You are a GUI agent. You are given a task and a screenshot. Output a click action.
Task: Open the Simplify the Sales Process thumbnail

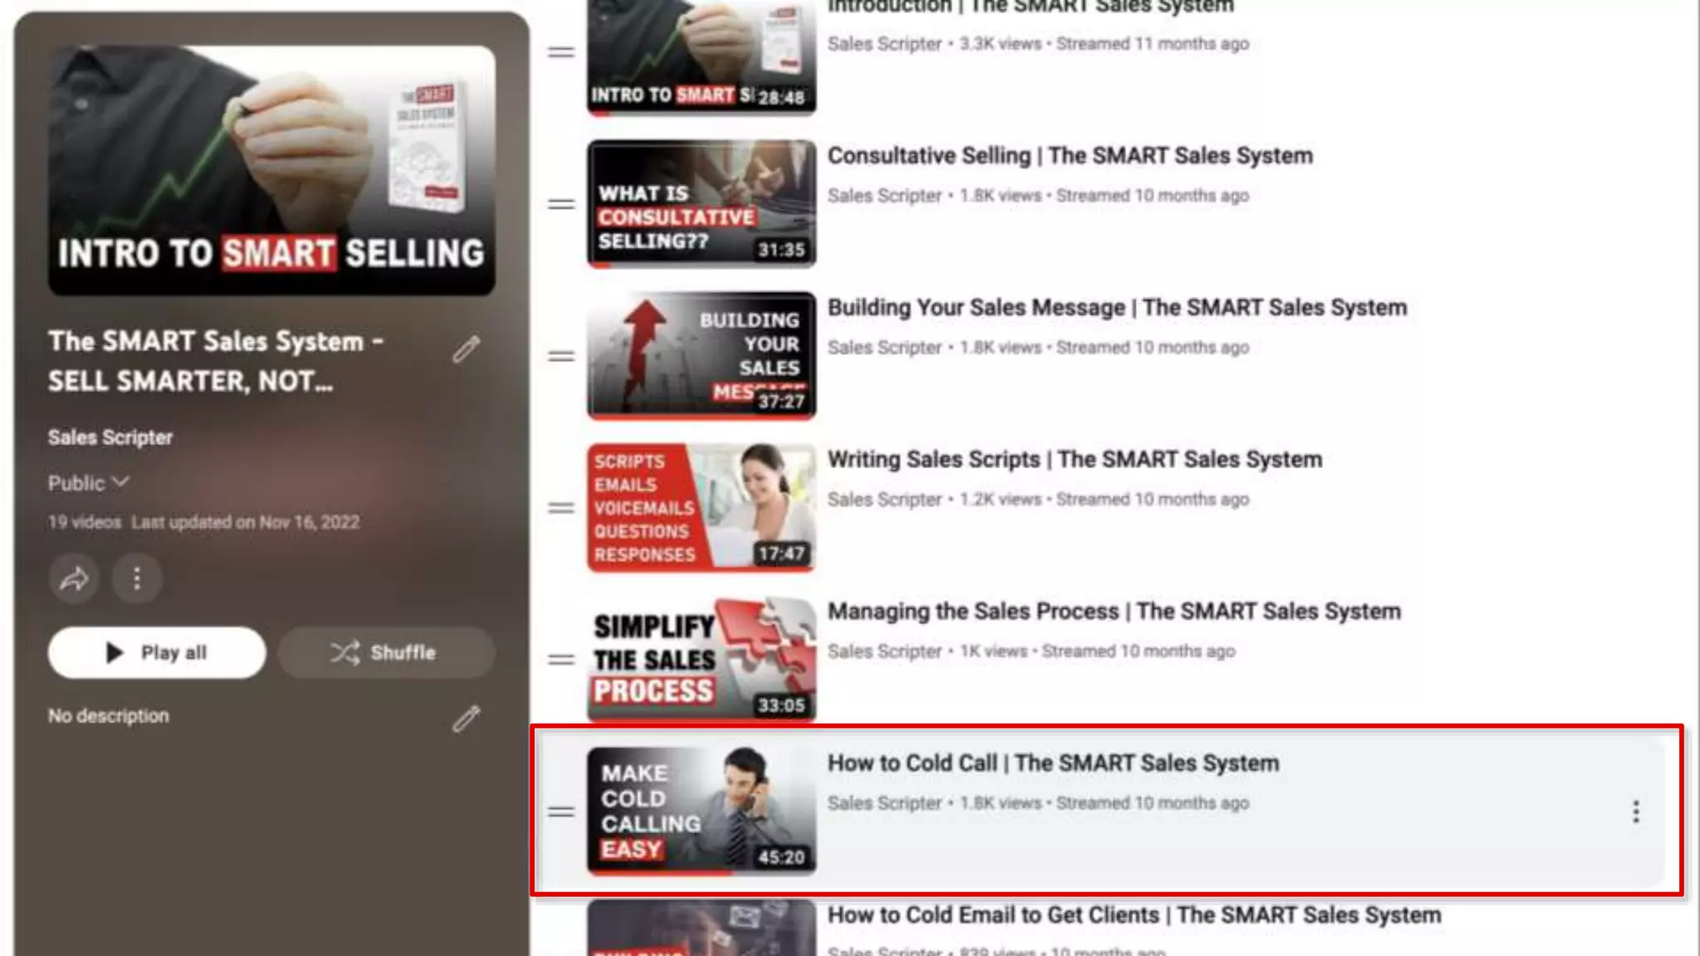(701, 659)
